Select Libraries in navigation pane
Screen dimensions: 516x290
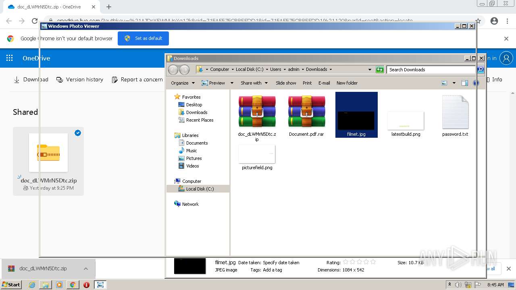(x=190, y=135)
